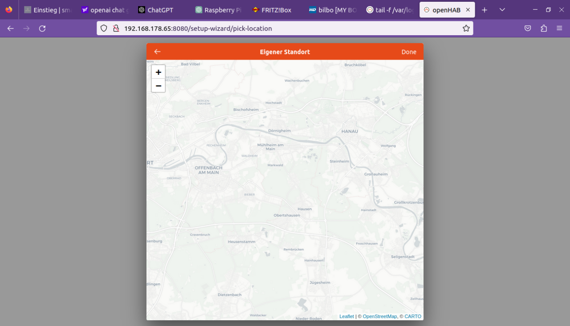Open the CARTO link

tap(413, 316)
